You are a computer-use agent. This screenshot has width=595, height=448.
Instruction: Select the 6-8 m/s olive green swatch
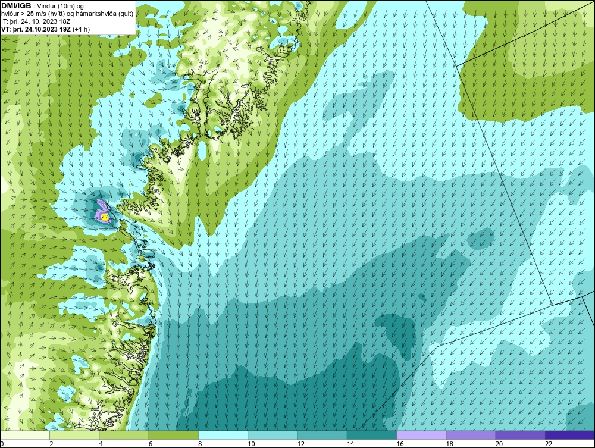coord(173,435)
